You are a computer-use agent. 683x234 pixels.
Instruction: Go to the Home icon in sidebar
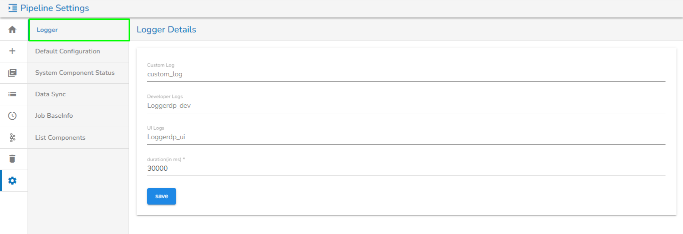coord(13,30)
